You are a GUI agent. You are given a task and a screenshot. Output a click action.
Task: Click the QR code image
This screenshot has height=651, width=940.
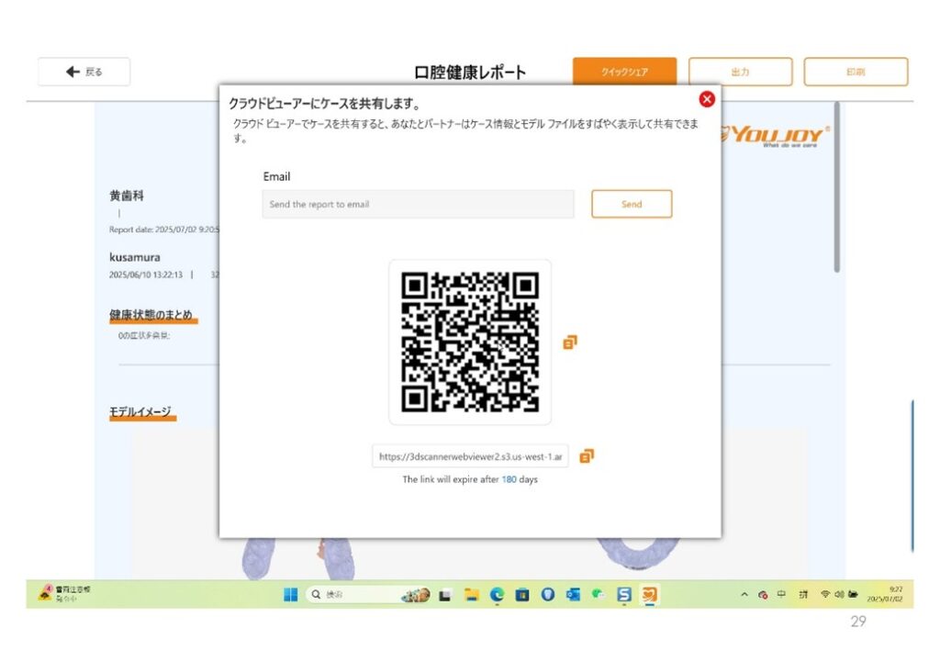[x=470, y=342]
